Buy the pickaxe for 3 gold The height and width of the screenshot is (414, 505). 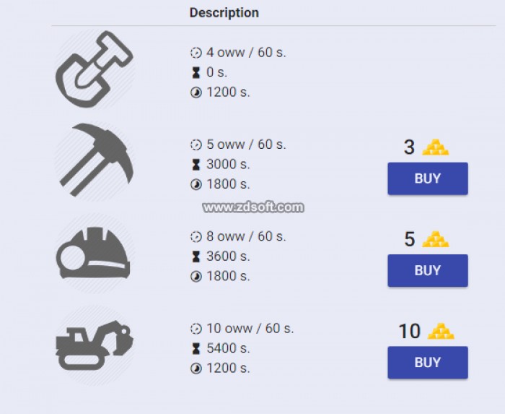coord(428,178)
